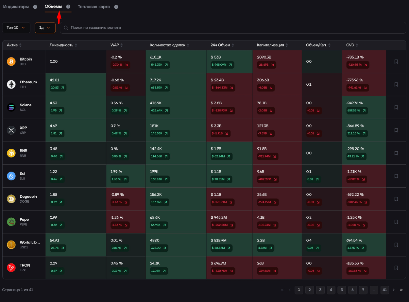Bookmark the Bitcoin row

coord(396,61)
